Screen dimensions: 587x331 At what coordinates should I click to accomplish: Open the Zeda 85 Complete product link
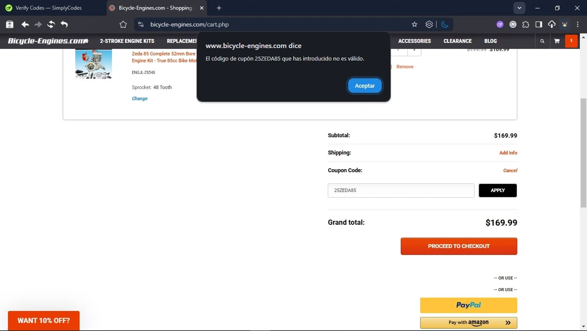coord(164,57)
